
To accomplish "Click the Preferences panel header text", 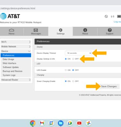I will tap(43, 41).
